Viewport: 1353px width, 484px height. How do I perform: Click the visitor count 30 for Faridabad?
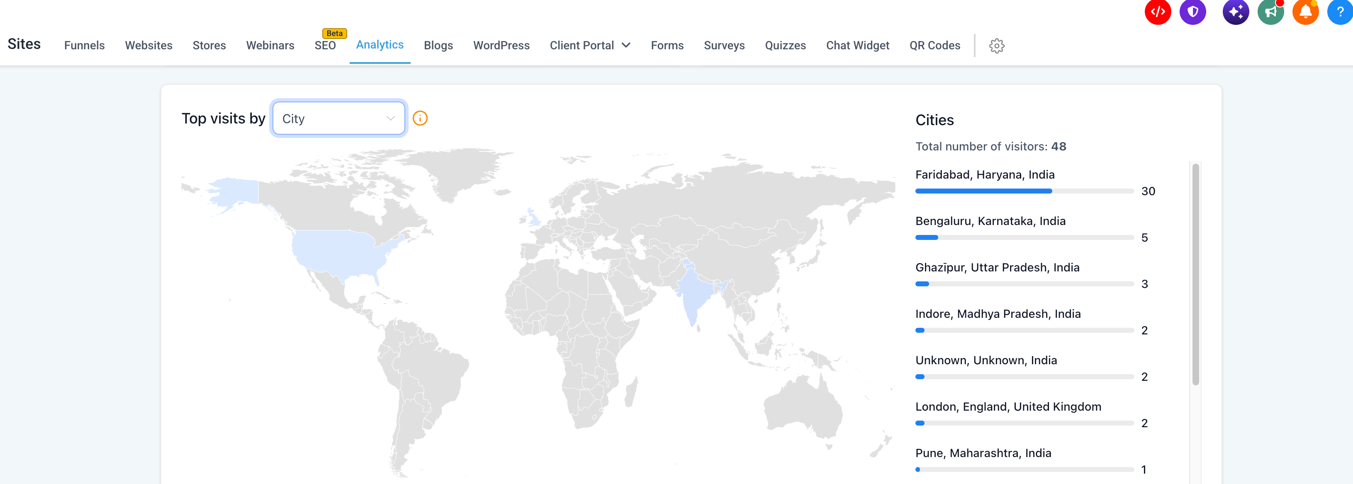[1148, 191]
